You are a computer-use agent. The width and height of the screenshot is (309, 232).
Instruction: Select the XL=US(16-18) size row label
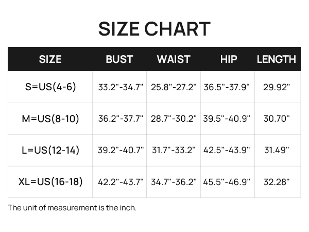coord(50,181)
